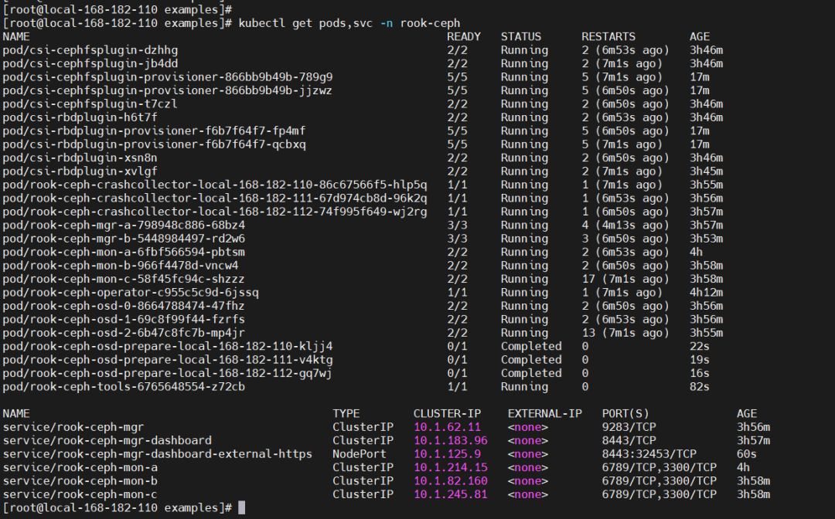Click the RESTARTS column header
This screenshot has width=835, height=519.
pyautogui.click(x=608, y=37)
